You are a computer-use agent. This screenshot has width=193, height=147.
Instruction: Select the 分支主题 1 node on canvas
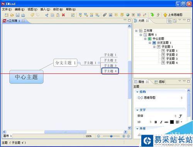(65, 63)
